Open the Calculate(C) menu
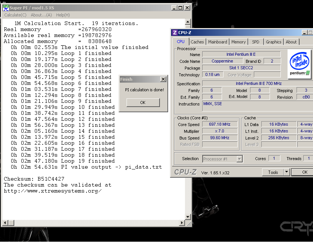 [x=15, y=15]
